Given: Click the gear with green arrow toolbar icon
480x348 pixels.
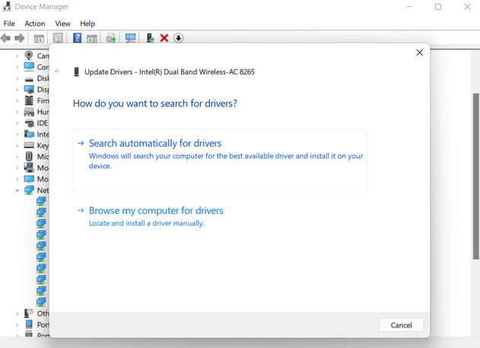Looking at the screenshot, I should [111, 39].
